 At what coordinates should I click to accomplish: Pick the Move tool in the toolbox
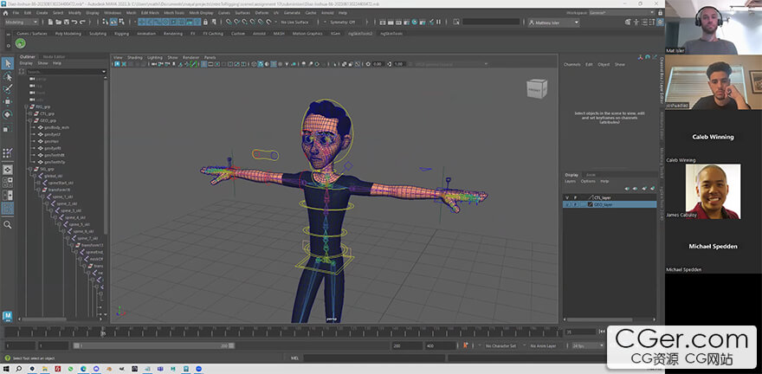coord(8,101)
